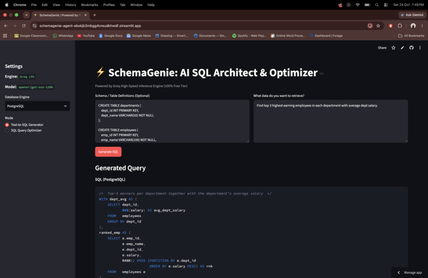Click the red extension icon in toolbar

[391, 25]
